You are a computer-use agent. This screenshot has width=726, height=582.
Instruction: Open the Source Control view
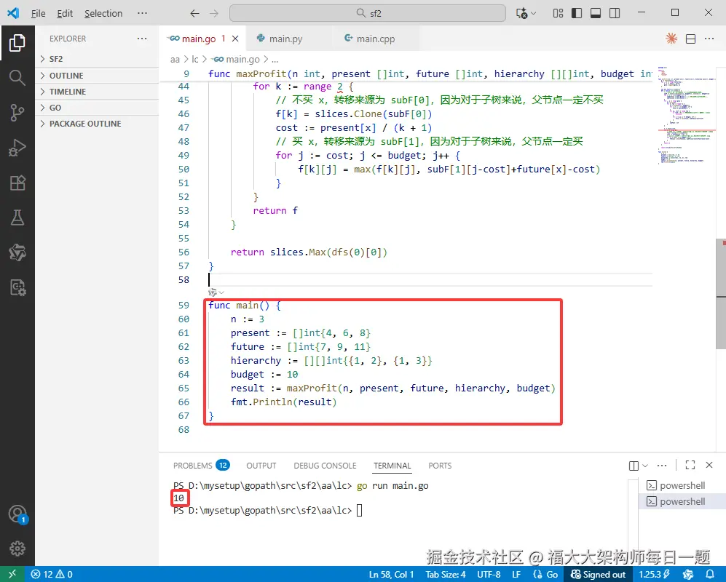(x=17, y=113)
